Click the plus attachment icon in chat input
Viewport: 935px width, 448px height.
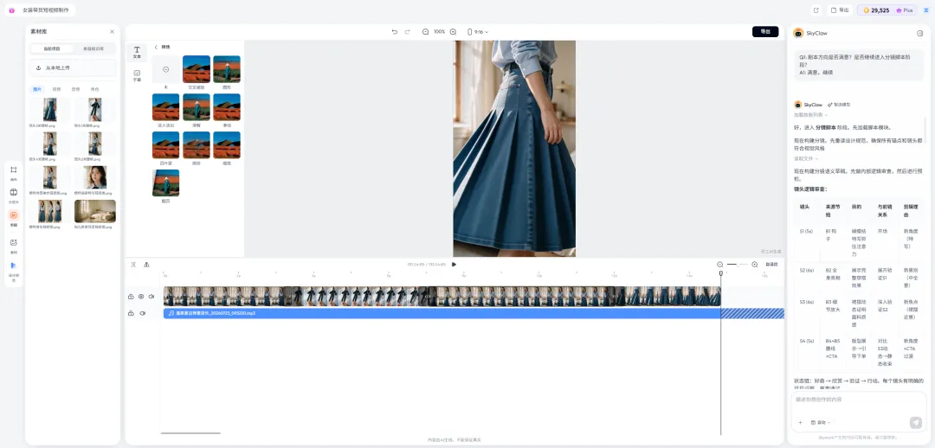(800, 422)
